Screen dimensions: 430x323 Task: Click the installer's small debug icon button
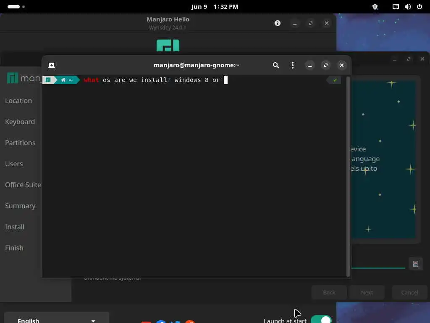[x=416, y=264]
